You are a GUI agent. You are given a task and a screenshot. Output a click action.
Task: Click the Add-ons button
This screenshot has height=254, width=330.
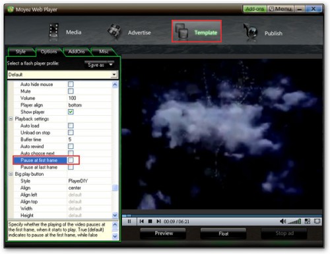[x=255, y=9]
